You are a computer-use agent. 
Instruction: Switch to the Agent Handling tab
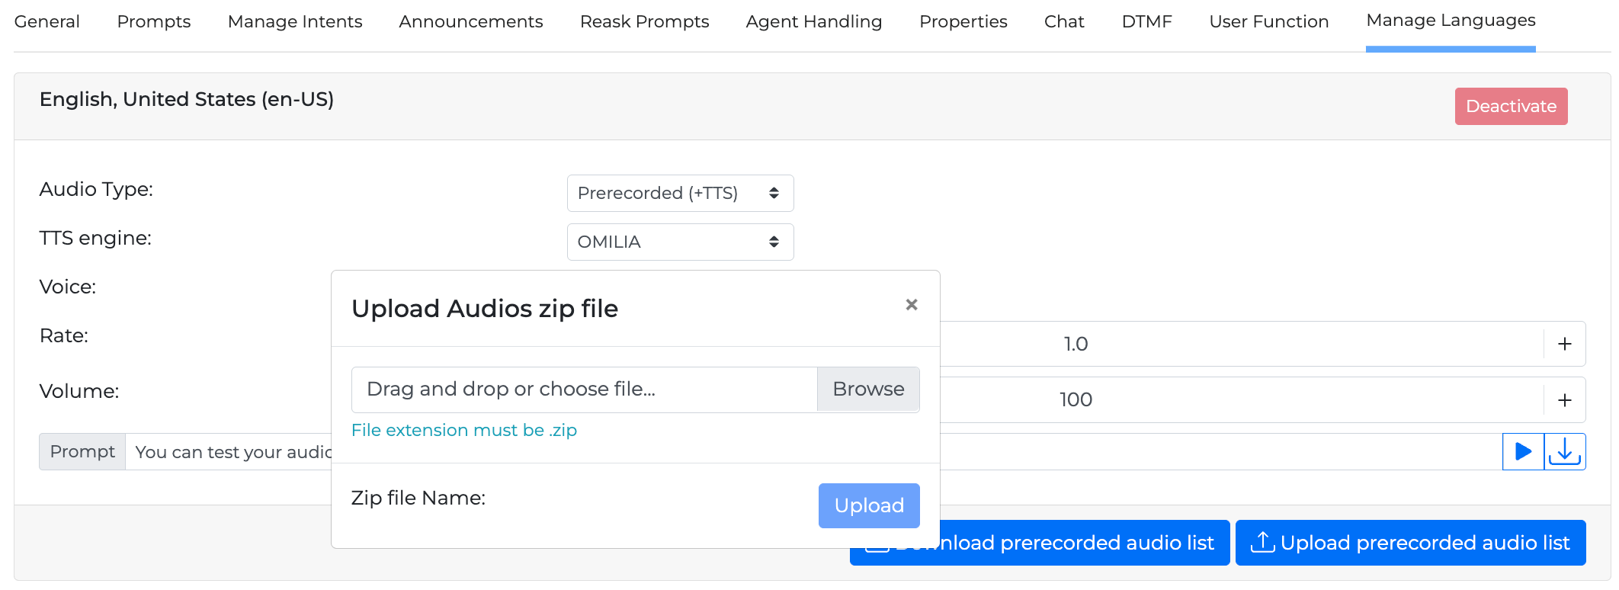814,21
